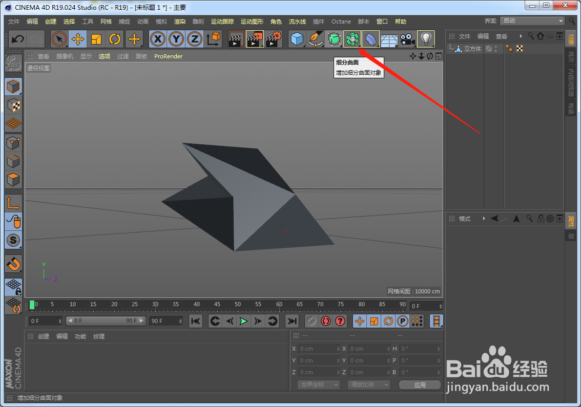581x407 pixels.
Task: Select the Live Selection tool
Action: 59,39
